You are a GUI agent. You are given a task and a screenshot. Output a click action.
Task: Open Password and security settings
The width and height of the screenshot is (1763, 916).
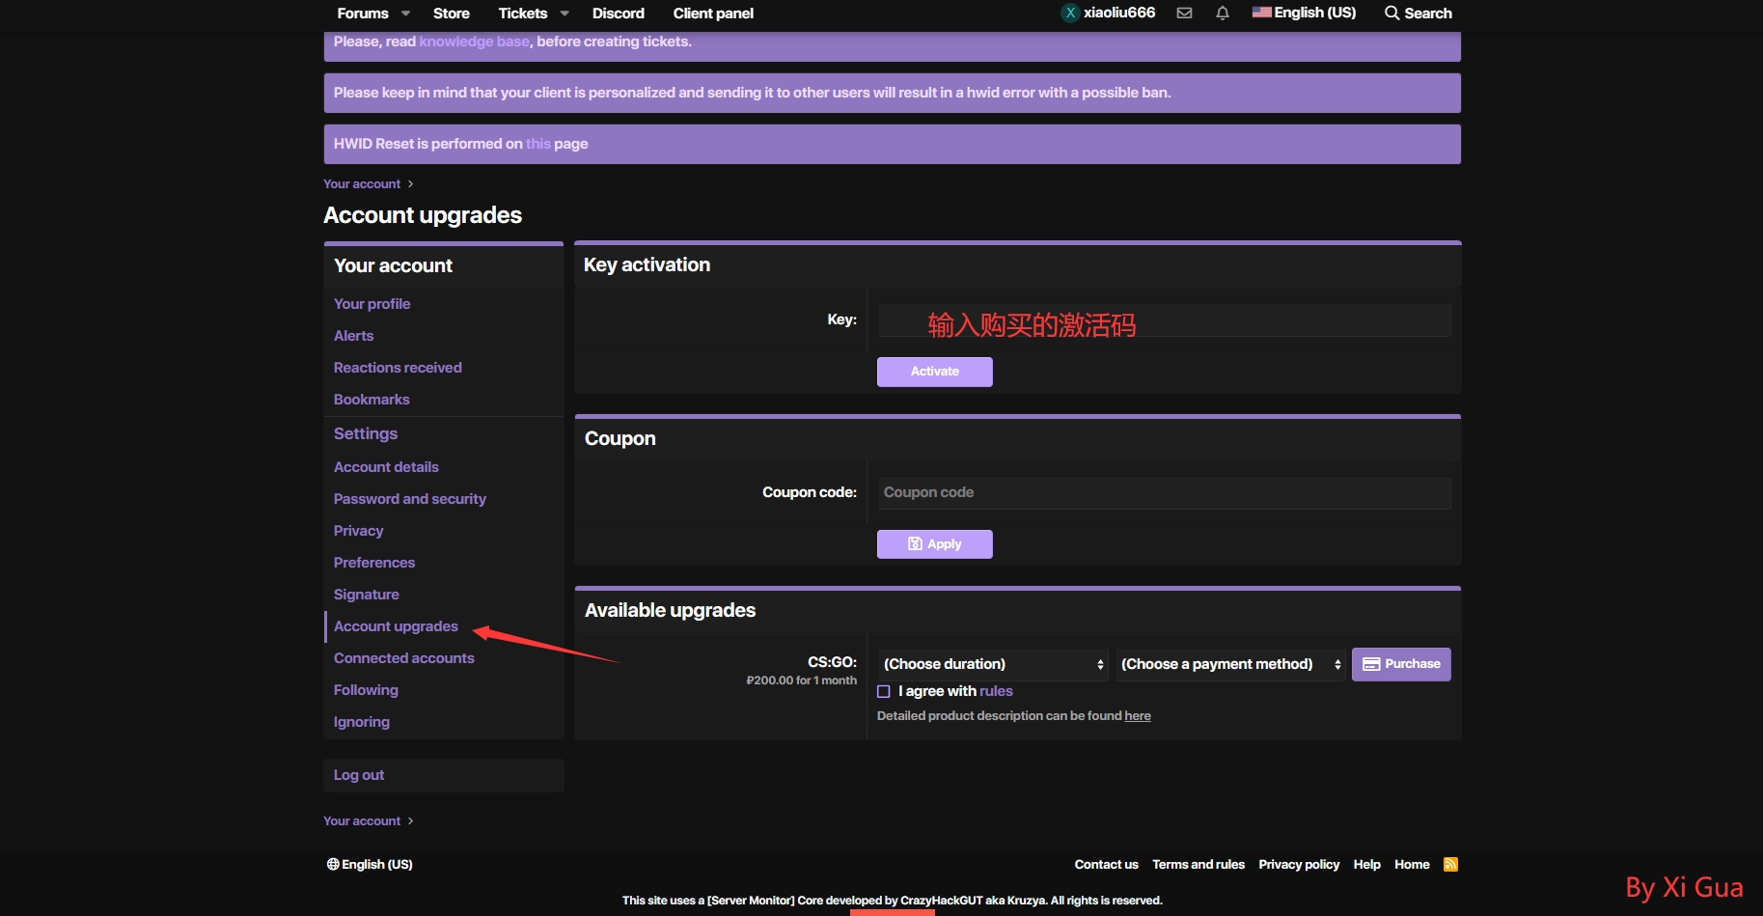coord(409,499)
